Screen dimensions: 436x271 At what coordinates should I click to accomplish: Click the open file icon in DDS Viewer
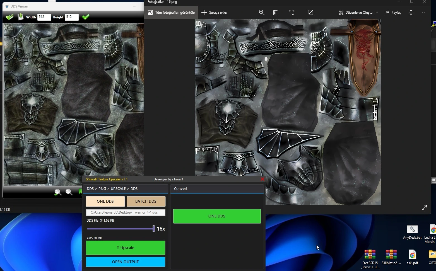(9, 17)
